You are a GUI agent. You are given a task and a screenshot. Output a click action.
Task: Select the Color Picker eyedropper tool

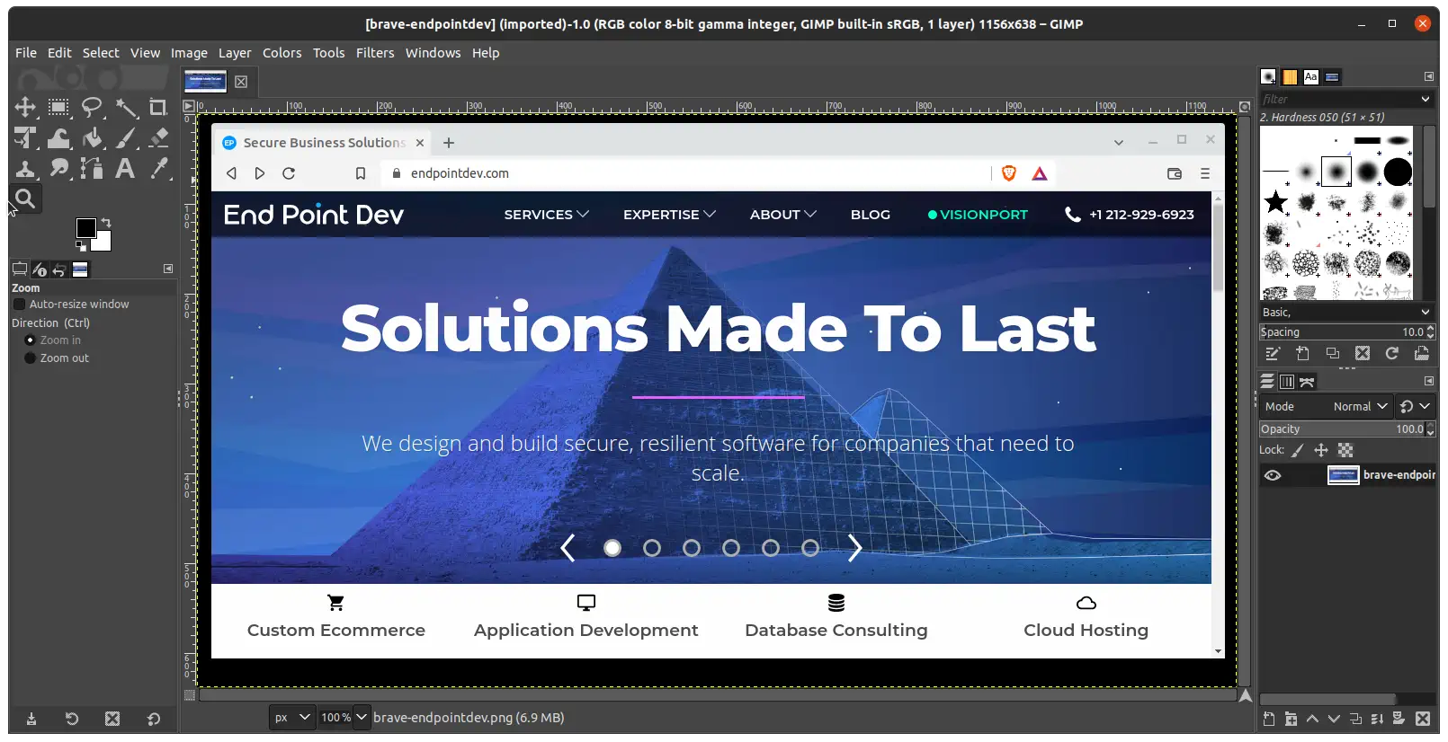(158, 169)
